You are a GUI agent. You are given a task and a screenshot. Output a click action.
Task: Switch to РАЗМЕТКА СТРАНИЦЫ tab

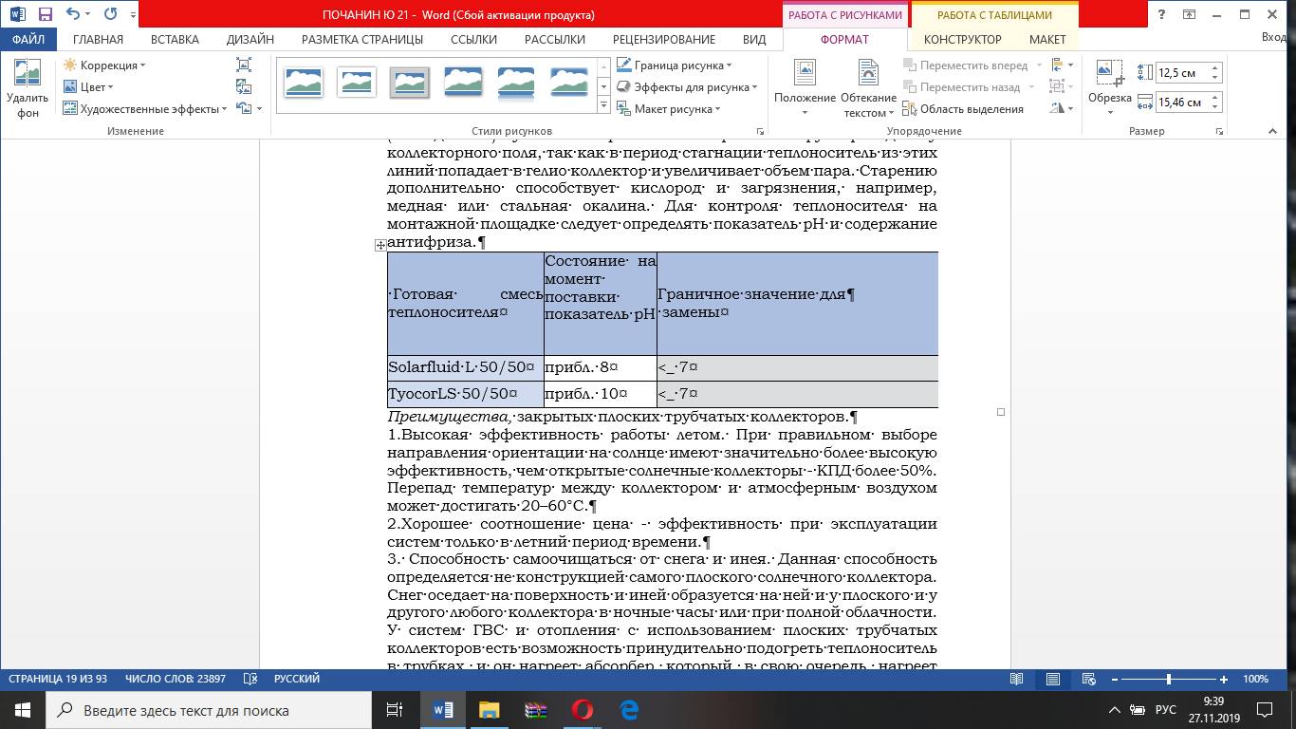[362, 40]
